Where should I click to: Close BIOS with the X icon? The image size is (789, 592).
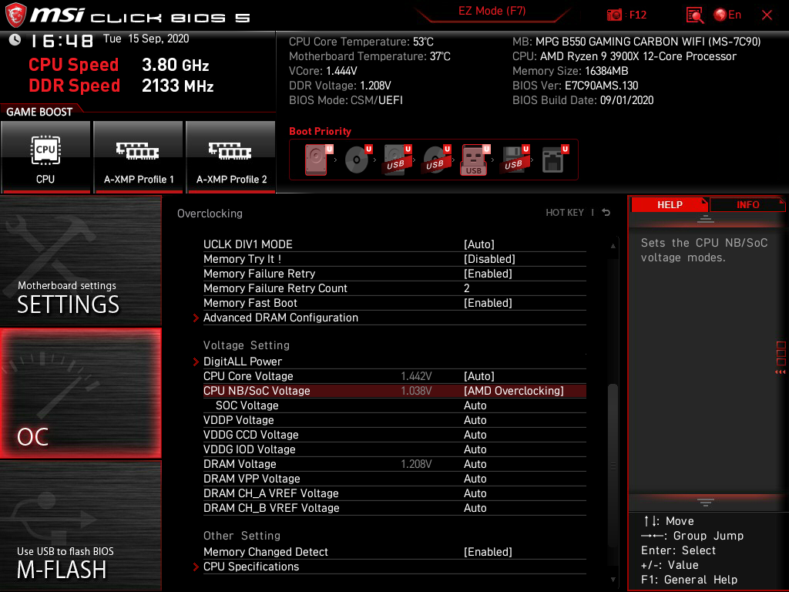tap(767, 15)
